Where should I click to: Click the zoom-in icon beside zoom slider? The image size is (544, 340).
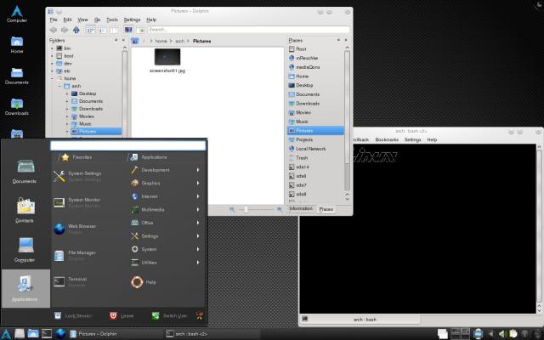point(280,210)
